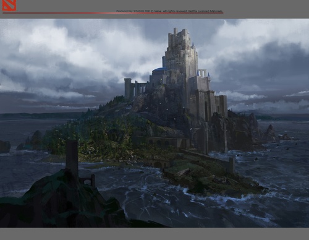Click the "Netflix Licensed Materials" text
Image resolution: width=309 pixels, height=240 pixels.
[x=205, y=11]
